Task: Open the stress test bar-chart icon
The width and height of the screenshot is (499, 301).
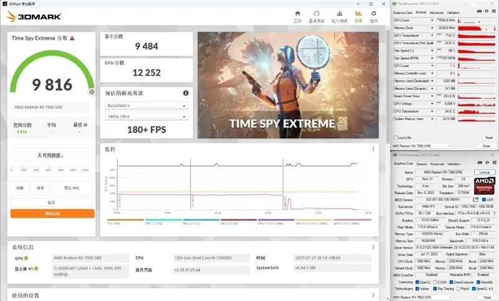Action: (339, 13)
